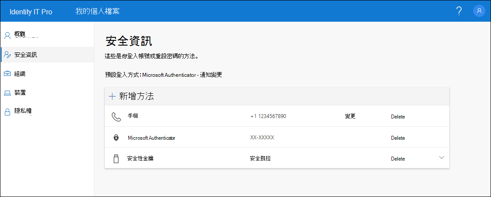
Task: Click the 安全資訊 page heading
Action: point(129,41)
